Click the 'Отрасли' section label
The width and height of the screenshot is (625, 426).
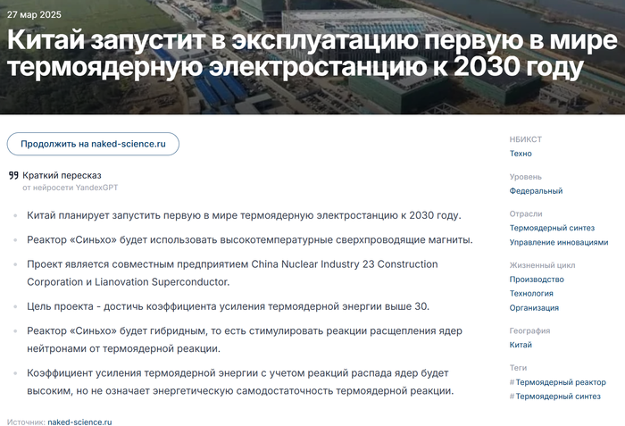point(526,213)
